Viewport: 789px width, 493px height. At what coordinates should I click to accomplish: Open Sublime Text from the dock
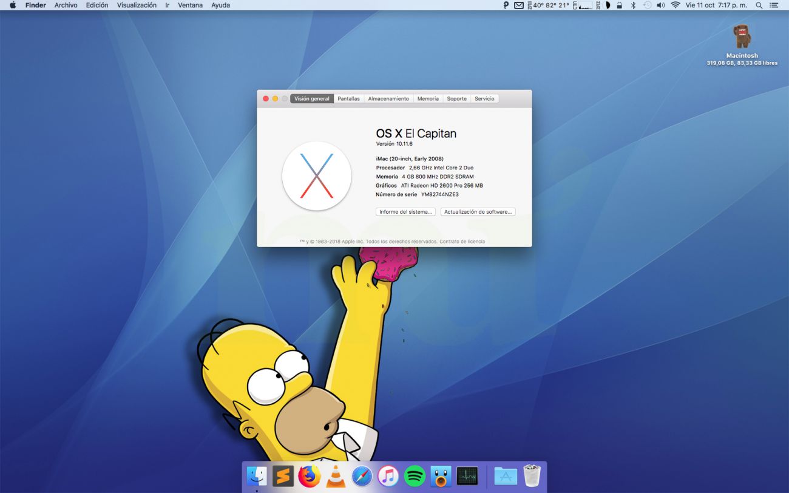(283, 477)
